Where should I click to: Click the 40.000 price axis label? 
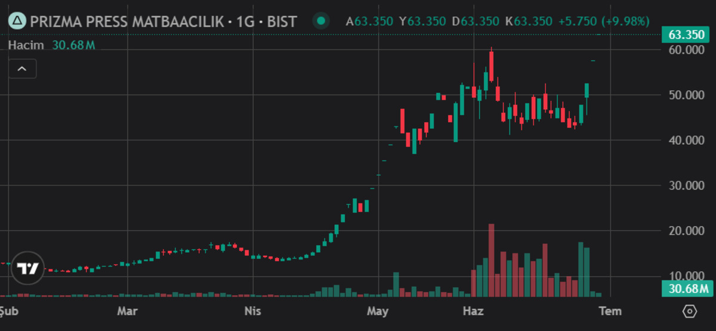click(x=687, y=140)
